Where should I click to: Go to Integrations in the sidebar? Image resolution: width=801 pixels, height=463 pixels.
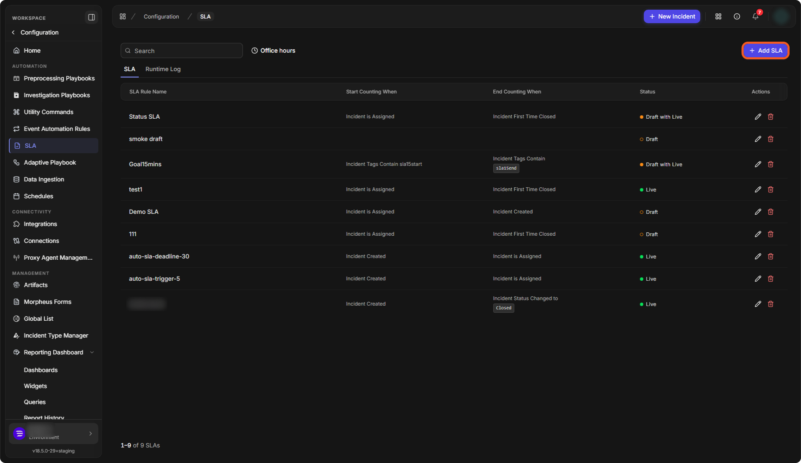(x=54, y=224)
